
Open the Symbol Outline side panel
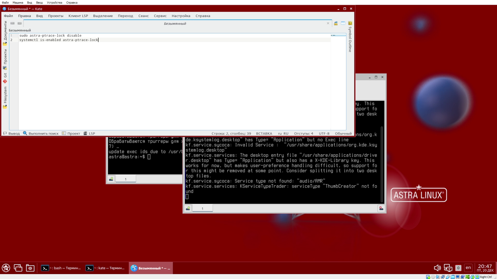(350, 39)
